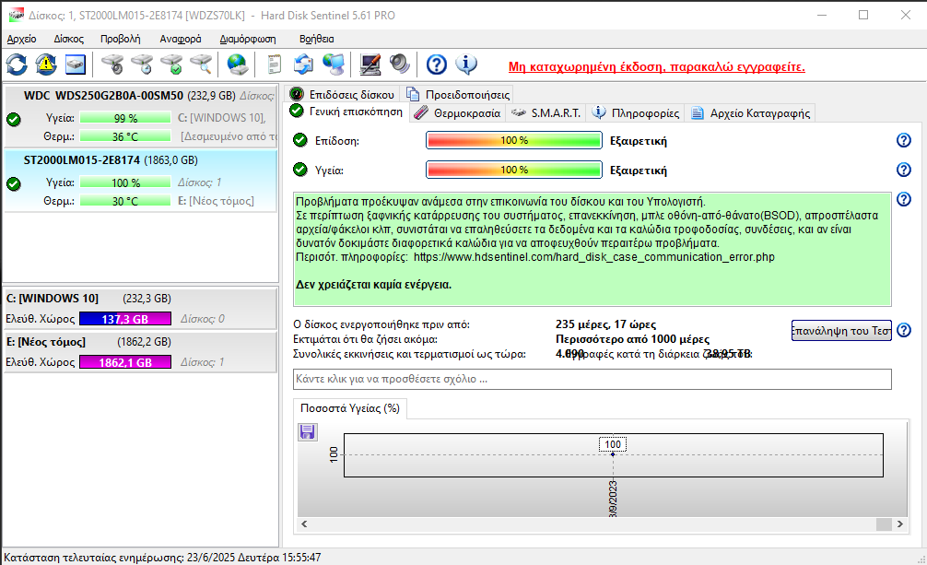Select the C: [WINDOWS 10] partition entry
Viewport: 927px width, 565px height.
[x=141, y=308]
